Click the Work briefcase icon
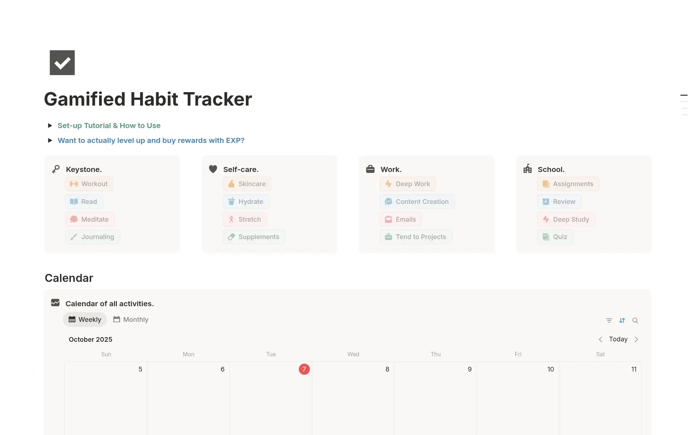Image resolution: width=697 pixels, height=435 pixels. [x=370, y=169]
